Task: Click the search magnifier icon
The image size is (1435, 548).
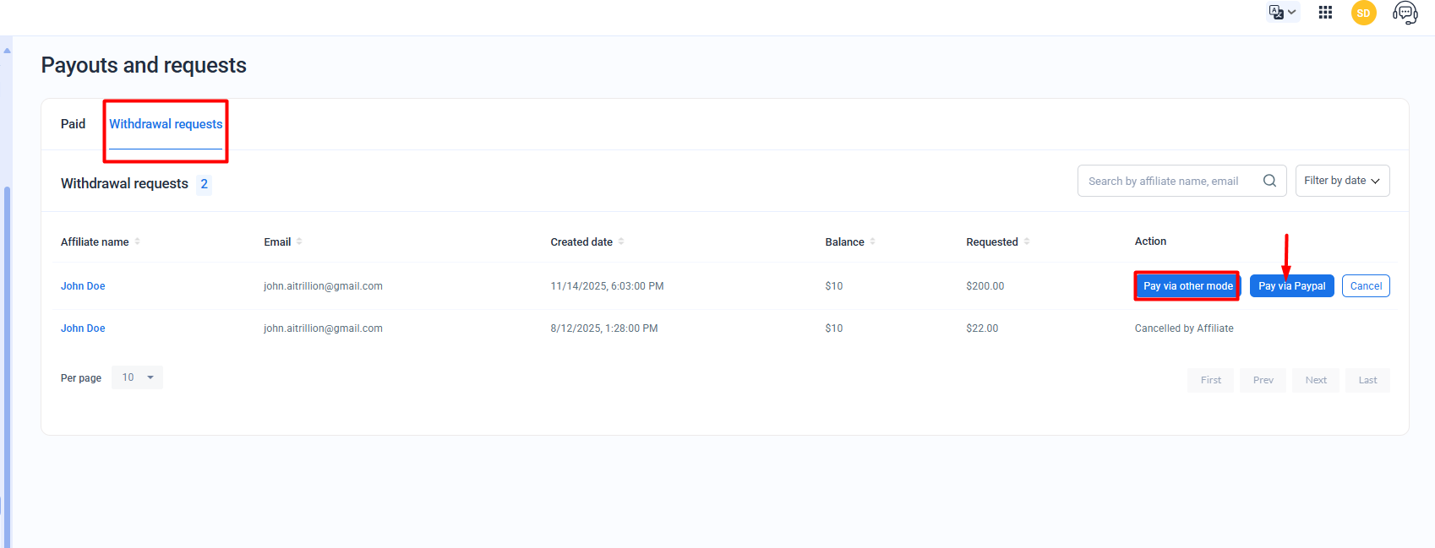Action: tap(1269, 181)
